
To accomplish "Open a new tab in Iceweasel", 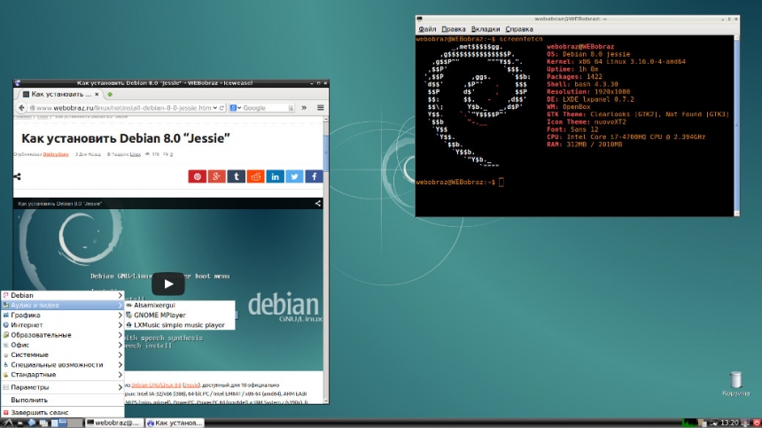I will point(110,94).
